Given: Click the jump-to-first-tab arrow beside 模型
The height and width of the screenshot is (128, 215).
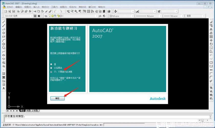Looking at the screenshot, I should tap(8, 111).
